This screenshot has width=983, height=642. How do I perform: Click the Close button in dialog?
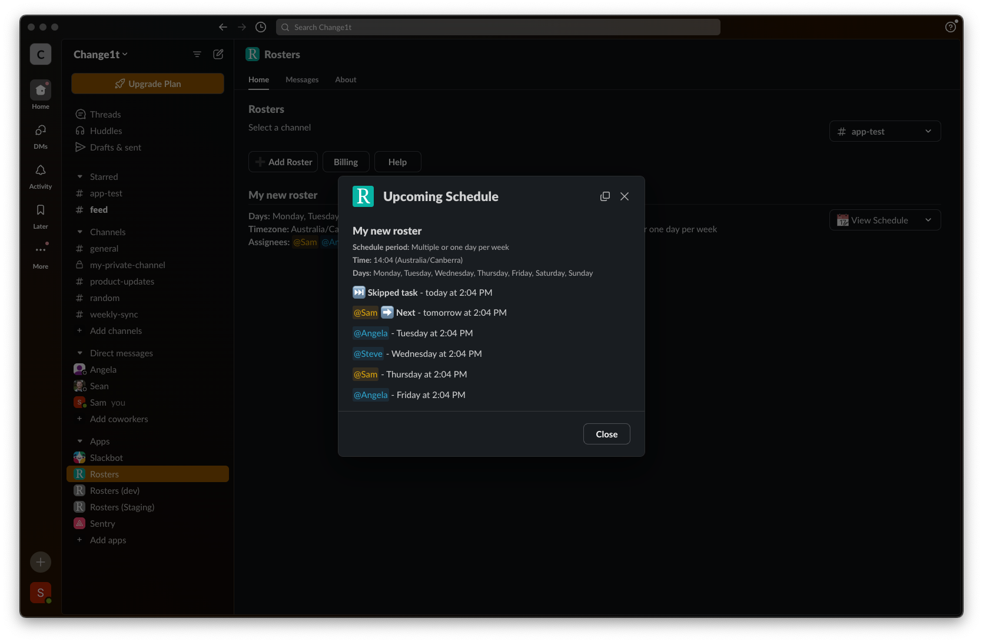click(x=606, y=434)
